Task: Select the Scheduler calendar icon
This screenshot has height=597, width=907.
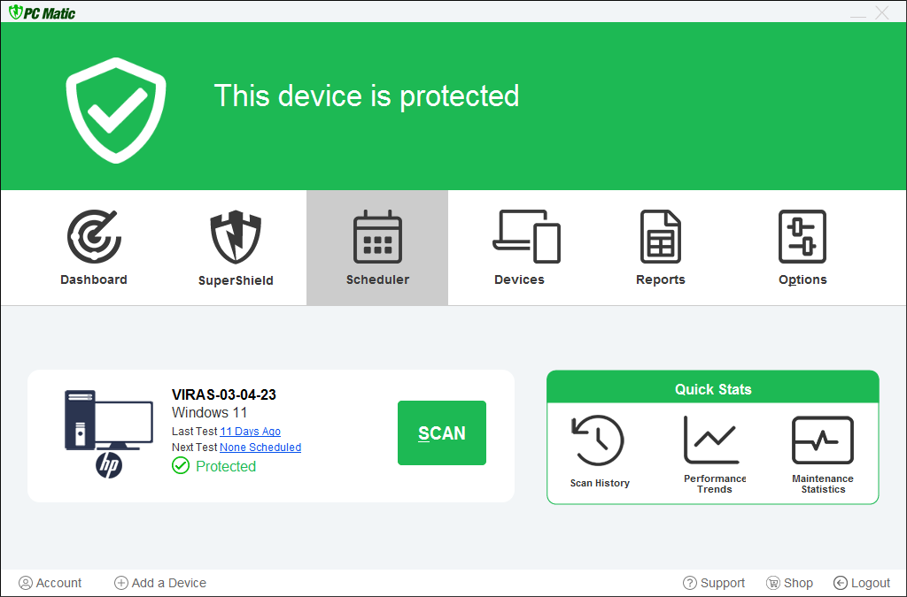Action: [377, 237]
